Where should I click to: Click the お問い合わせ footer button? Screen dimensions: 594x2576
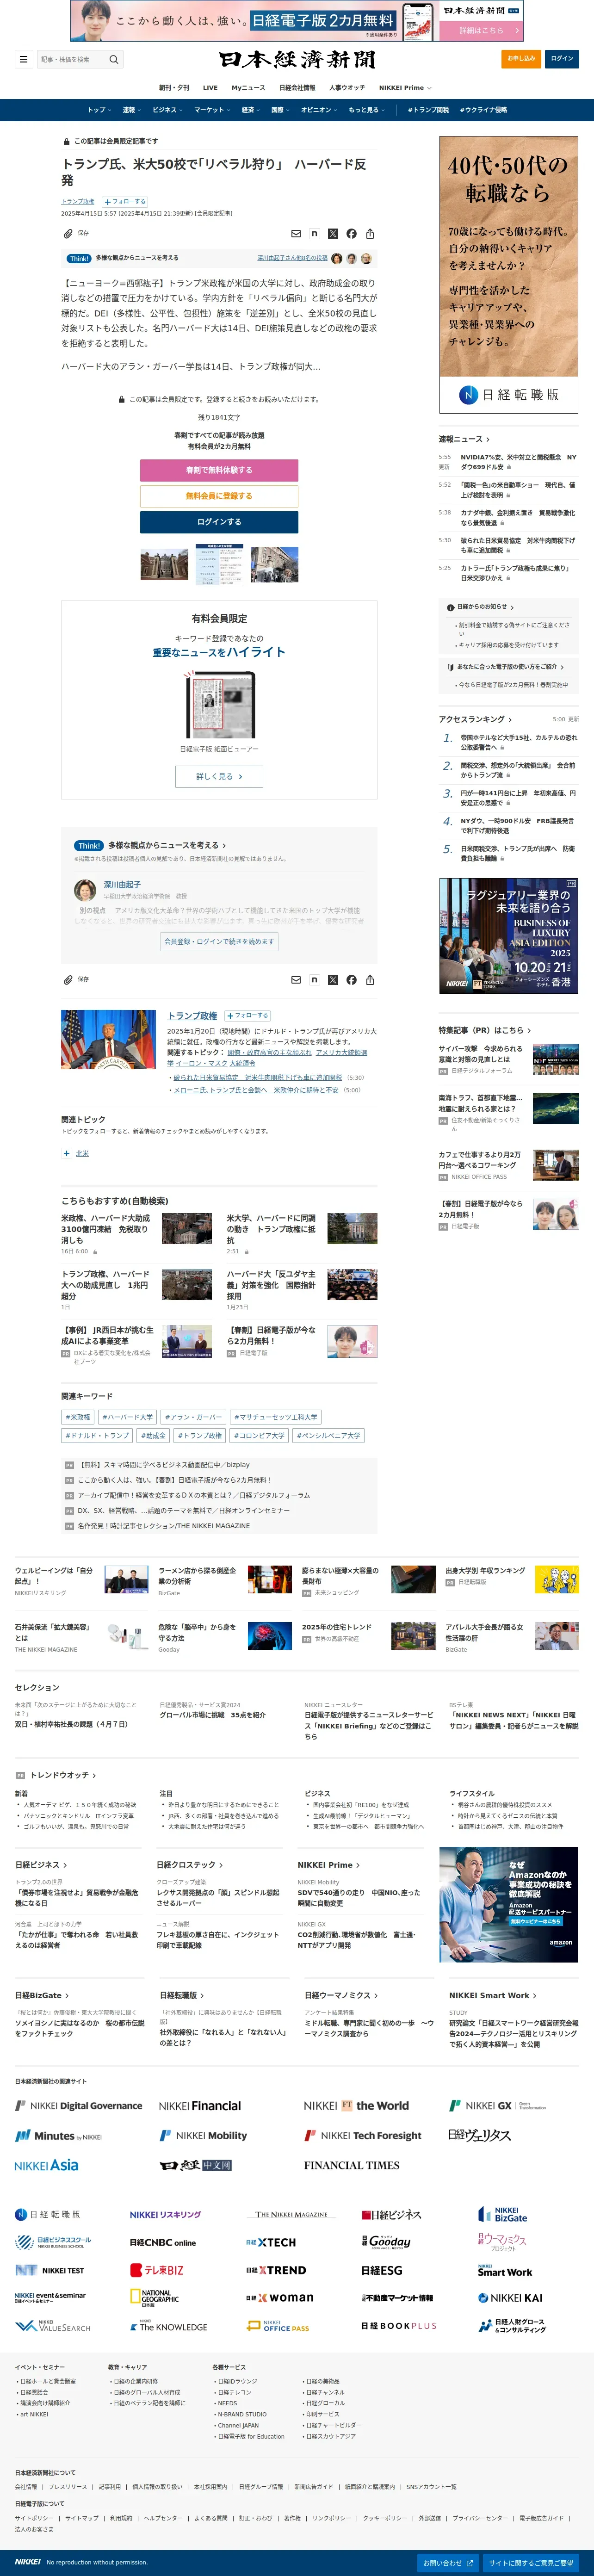[x=446, y=2563]
